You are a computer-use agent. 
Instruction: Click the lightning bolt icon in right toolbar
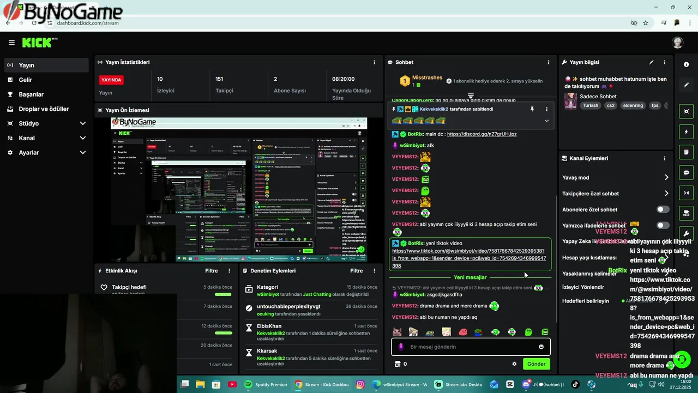pos(686,132)
